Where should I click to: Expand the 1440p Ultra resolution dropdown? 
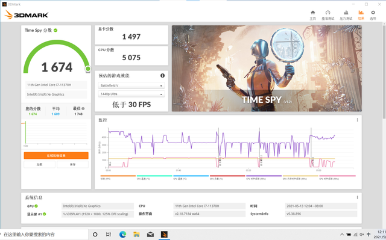click(x=131, y=94)
